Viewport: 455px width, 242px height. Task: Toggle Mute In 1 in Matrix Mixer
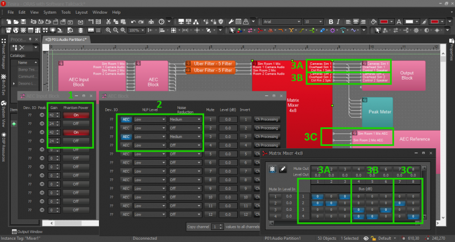pos(275,196)
